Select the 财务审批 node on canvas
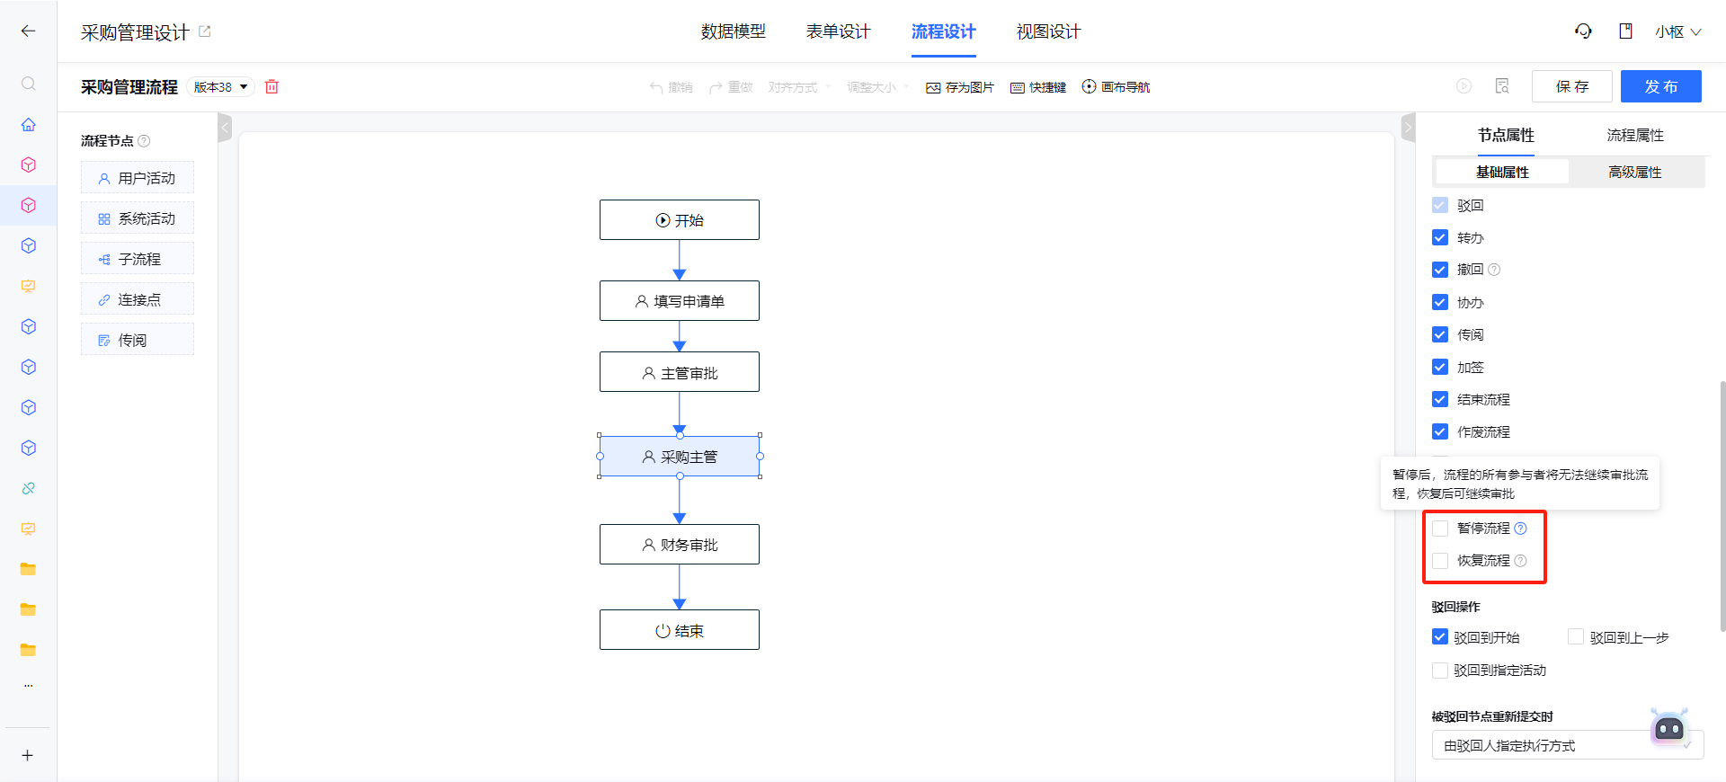Viewport: 1726px width, 782px height. pyautogui.click(x=680, y=545)
